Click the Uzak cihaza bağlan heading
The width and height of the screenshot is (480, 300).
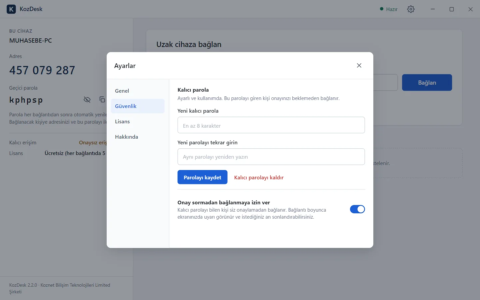coord(189,44)
